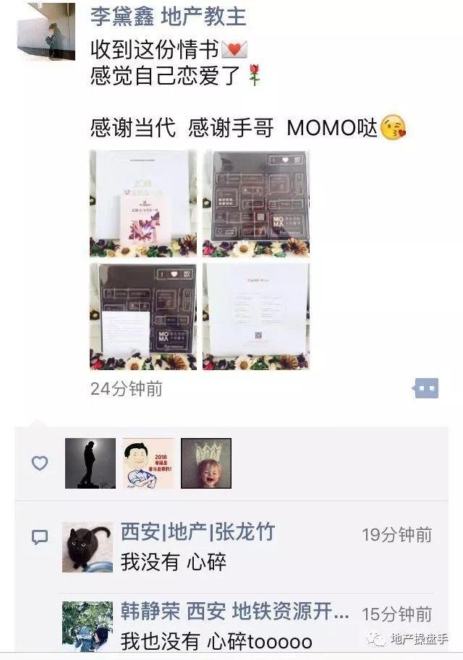Tap 韩静荣's commenter avatar

coord(88,626)
